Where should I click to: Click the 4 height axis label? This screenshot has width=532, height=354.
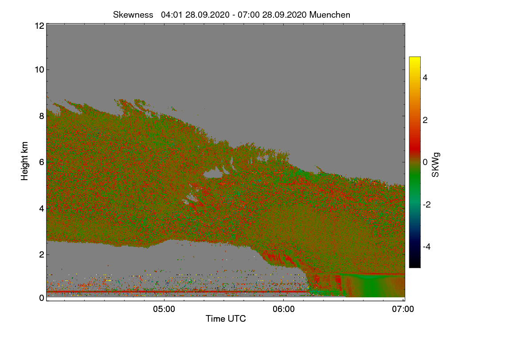[x=41, y=208]
